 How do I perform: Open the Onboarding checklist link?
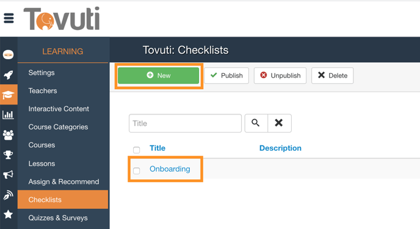[x=170, y=169]
